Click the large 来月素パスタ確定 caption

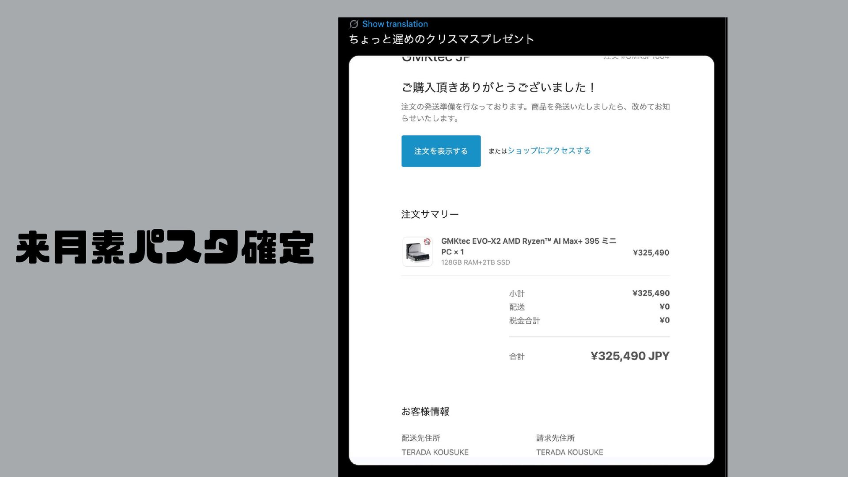[165, 247]
